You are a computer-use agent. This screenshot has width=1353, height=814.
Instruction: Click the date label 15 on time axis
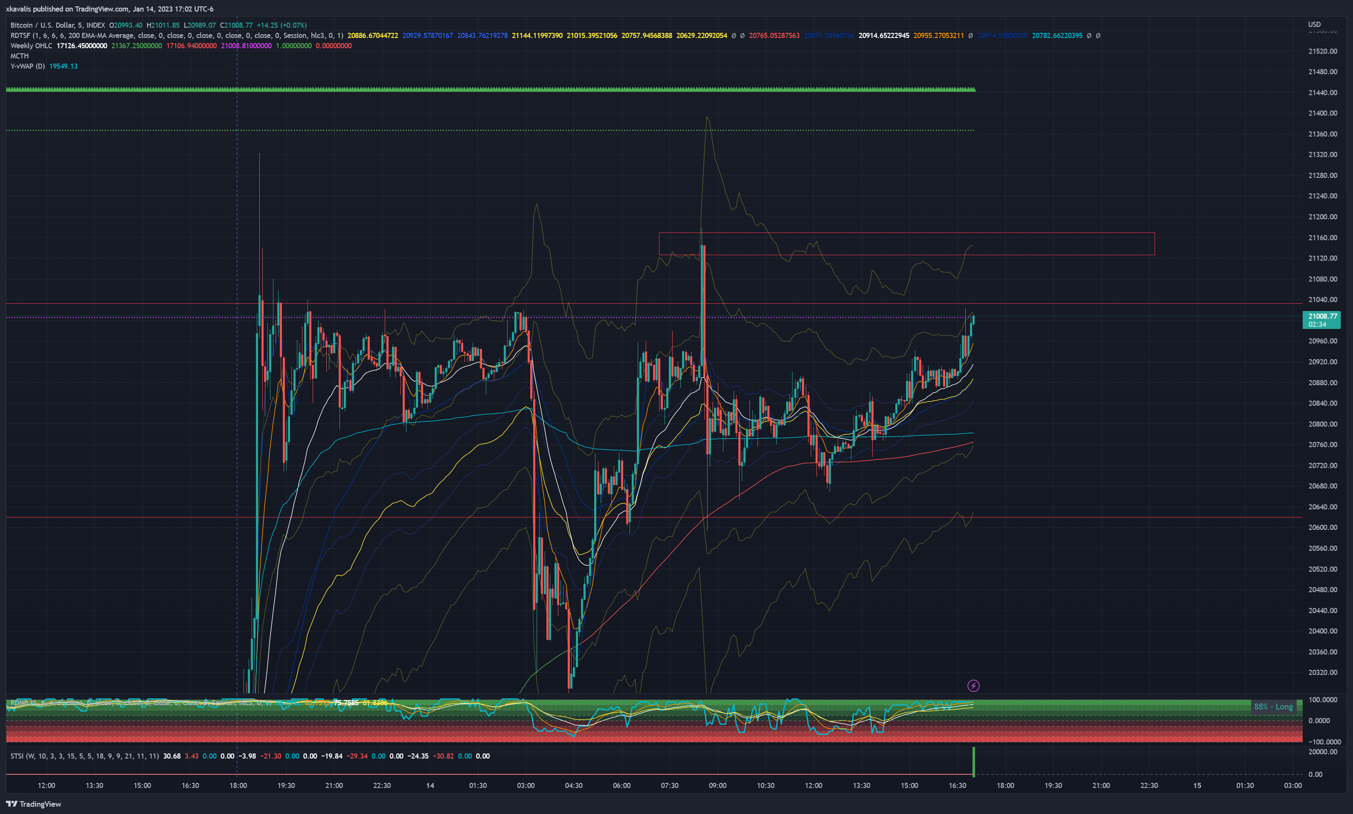[1197, 785]
